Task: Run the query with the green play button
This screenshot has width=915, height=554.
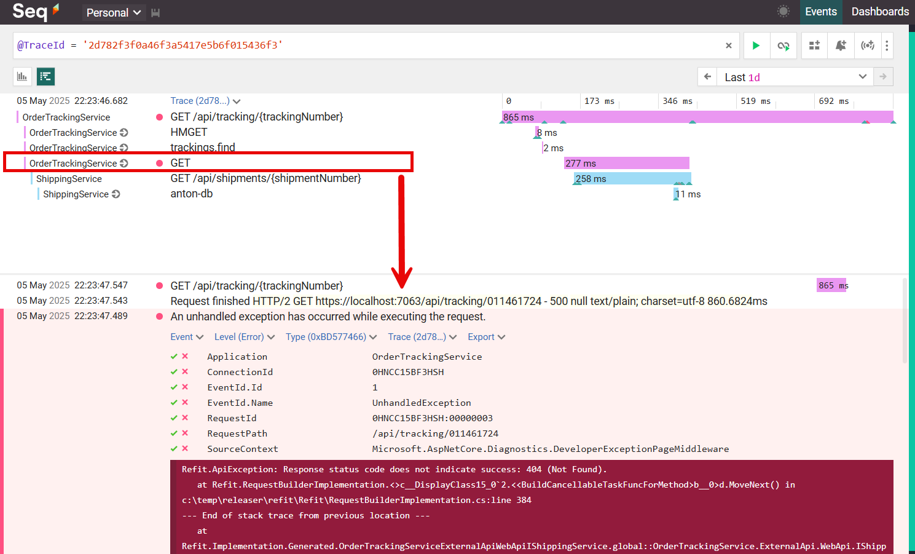Action: click(x=756, y=46)
